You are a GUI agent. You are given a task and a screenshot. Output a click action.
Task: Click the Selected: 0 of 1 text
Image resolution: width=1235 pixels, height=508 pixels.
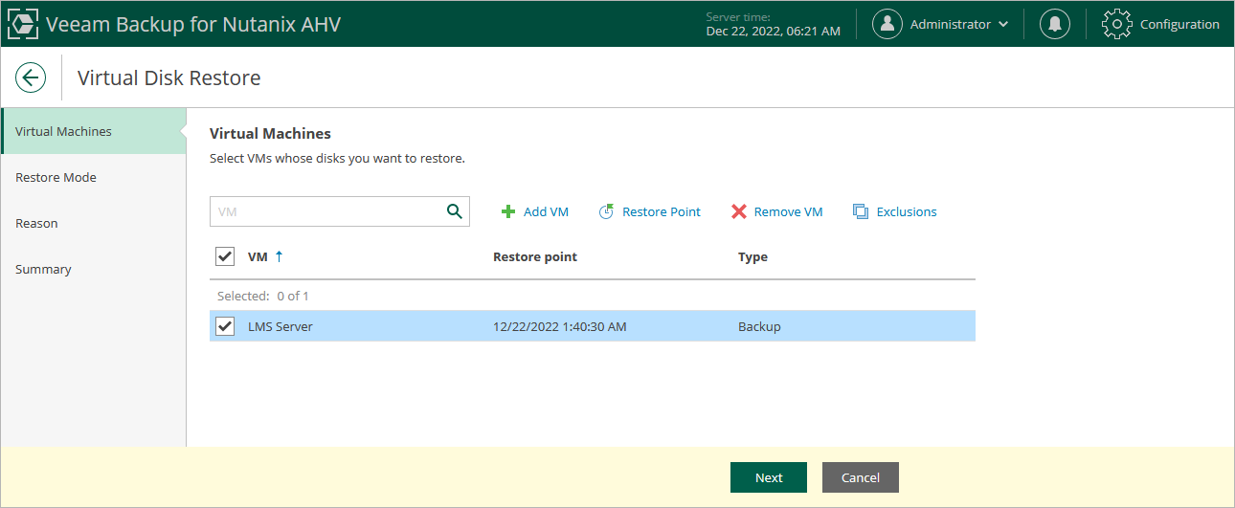click(263, 296)
